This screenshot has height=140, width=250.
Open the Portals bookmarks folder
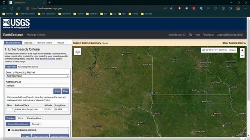(x=134, y=14)
